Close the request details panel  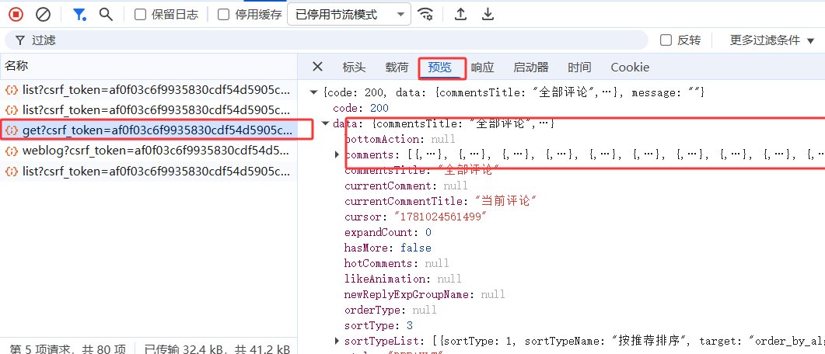click(x=317, y=67)
